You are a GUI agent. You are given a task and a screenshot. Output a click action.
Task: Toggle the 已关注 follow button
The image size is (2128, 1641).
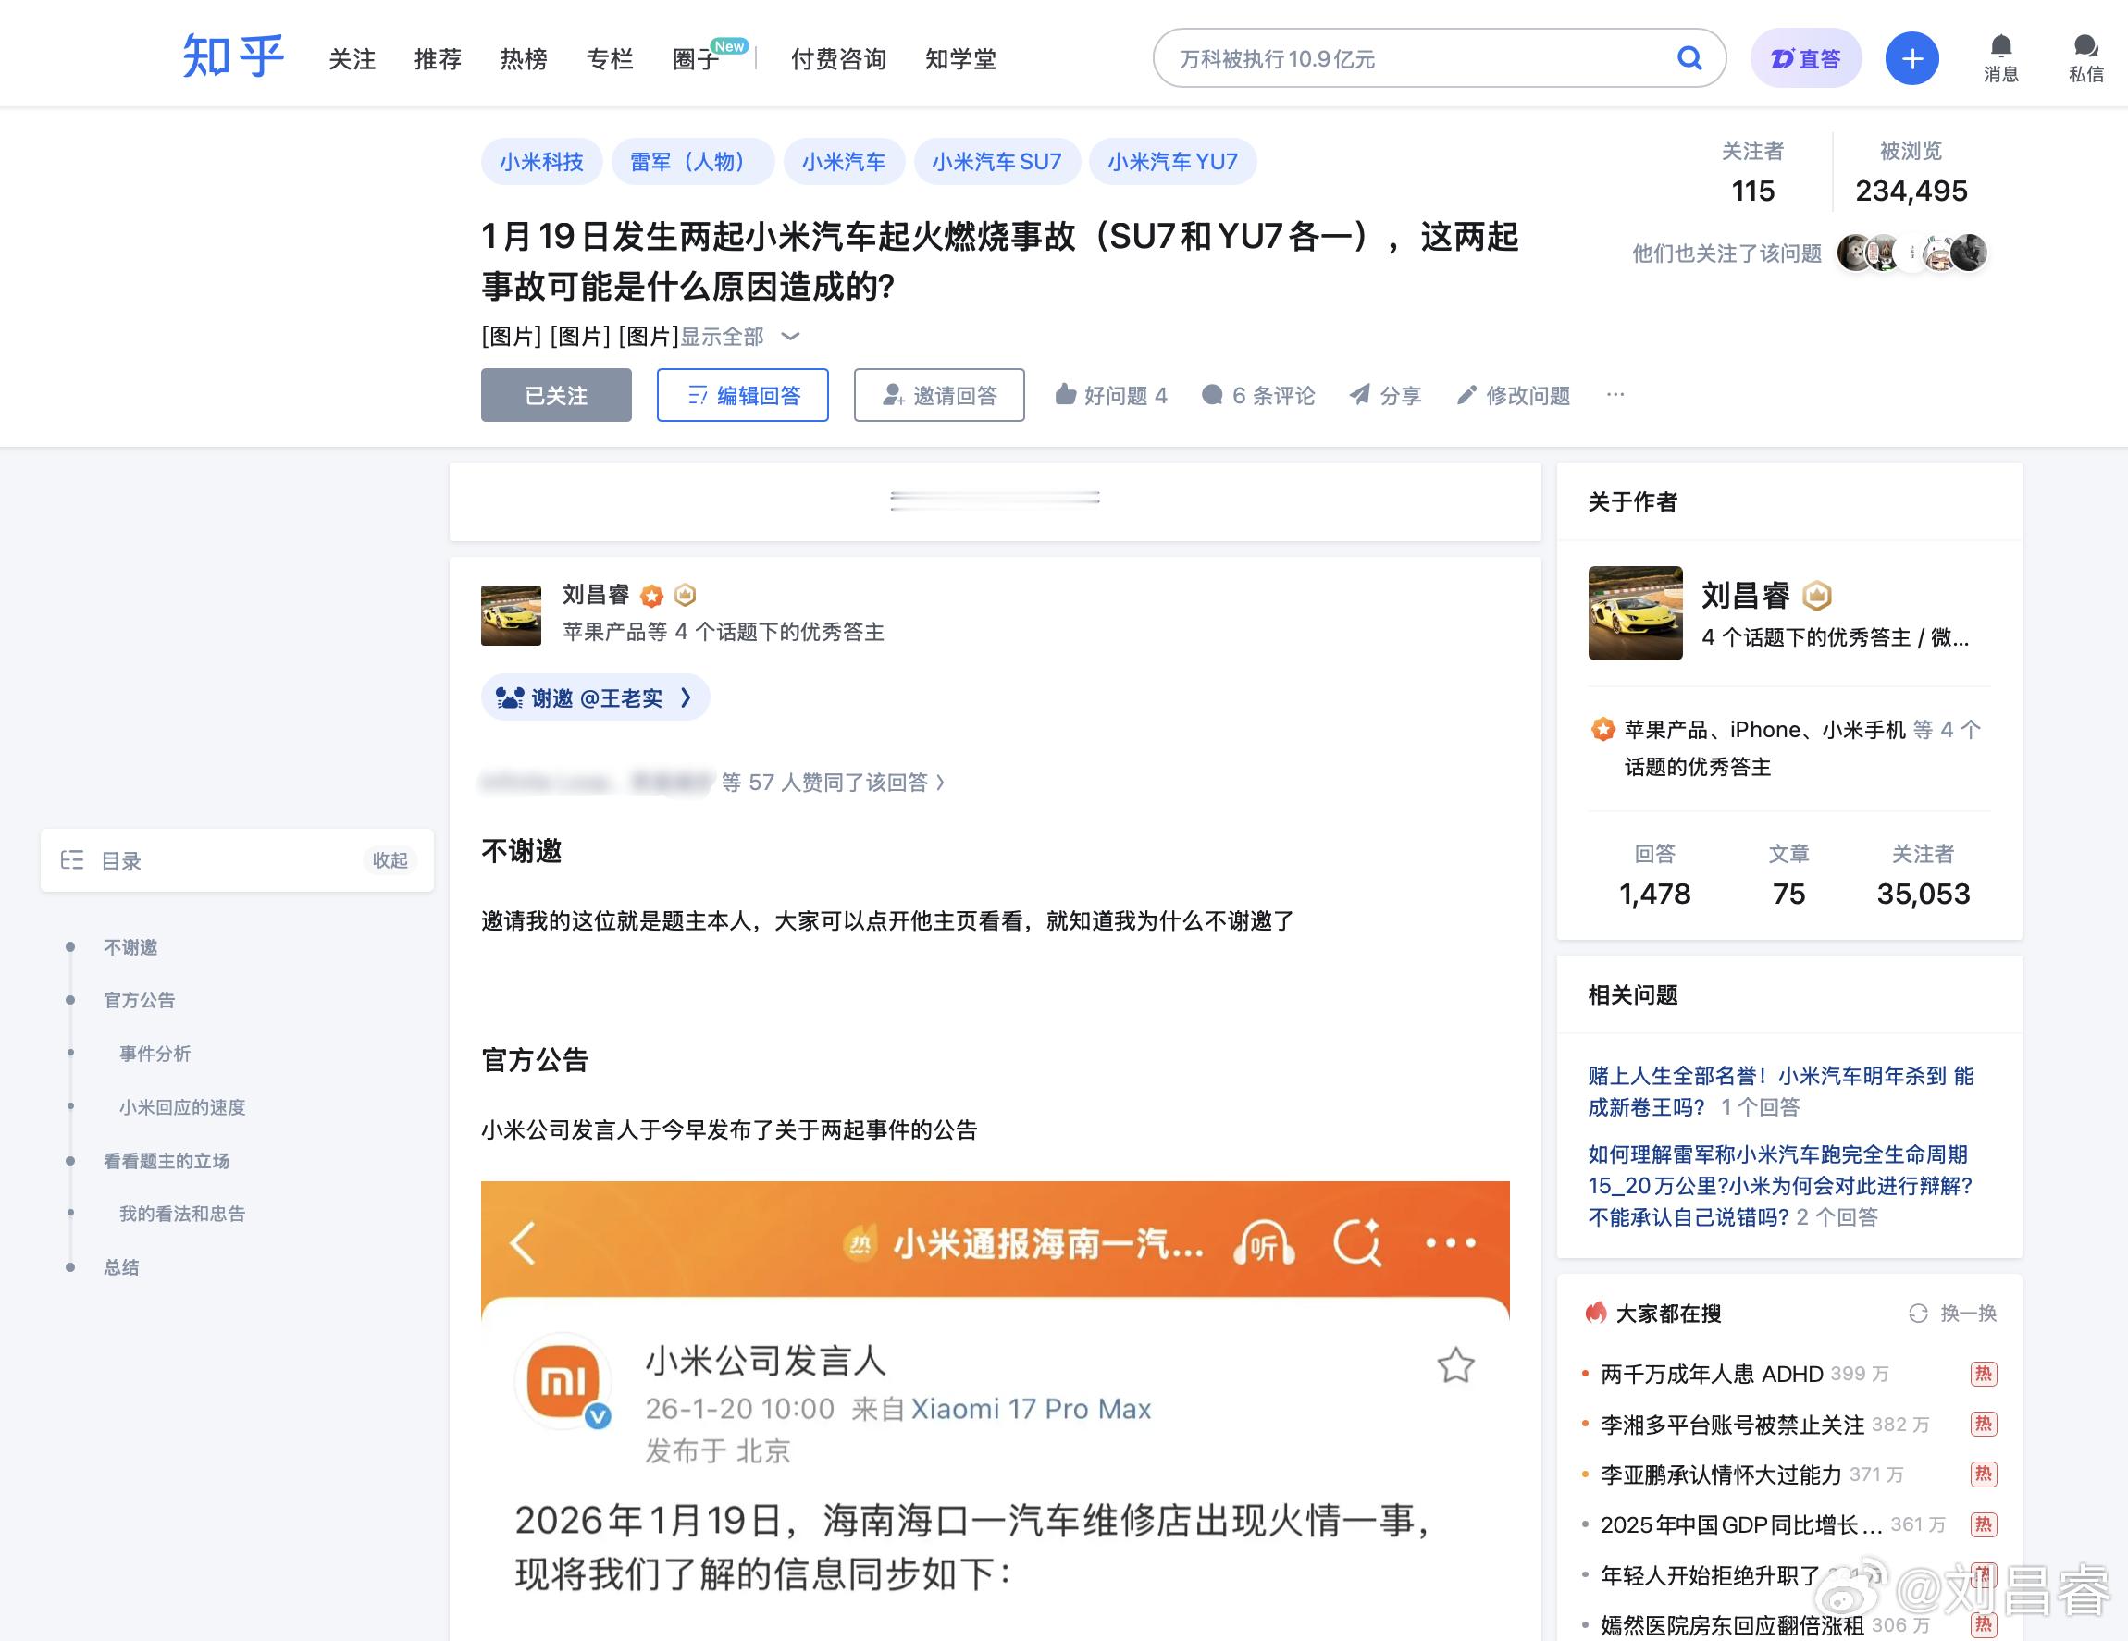[555, 394]
